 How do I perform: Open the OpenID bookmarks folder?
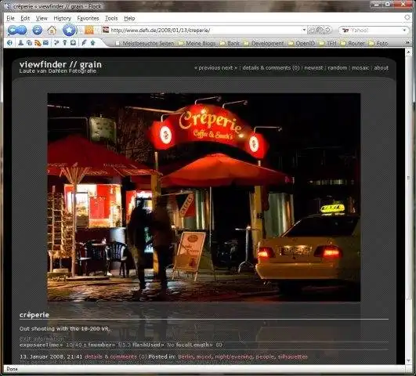pyautogui.click(x=302, y=43)
